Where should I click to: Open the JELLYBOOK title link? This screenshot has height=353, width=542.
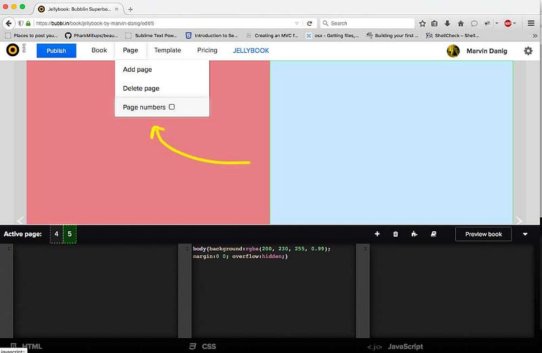[x=251, y=51]
